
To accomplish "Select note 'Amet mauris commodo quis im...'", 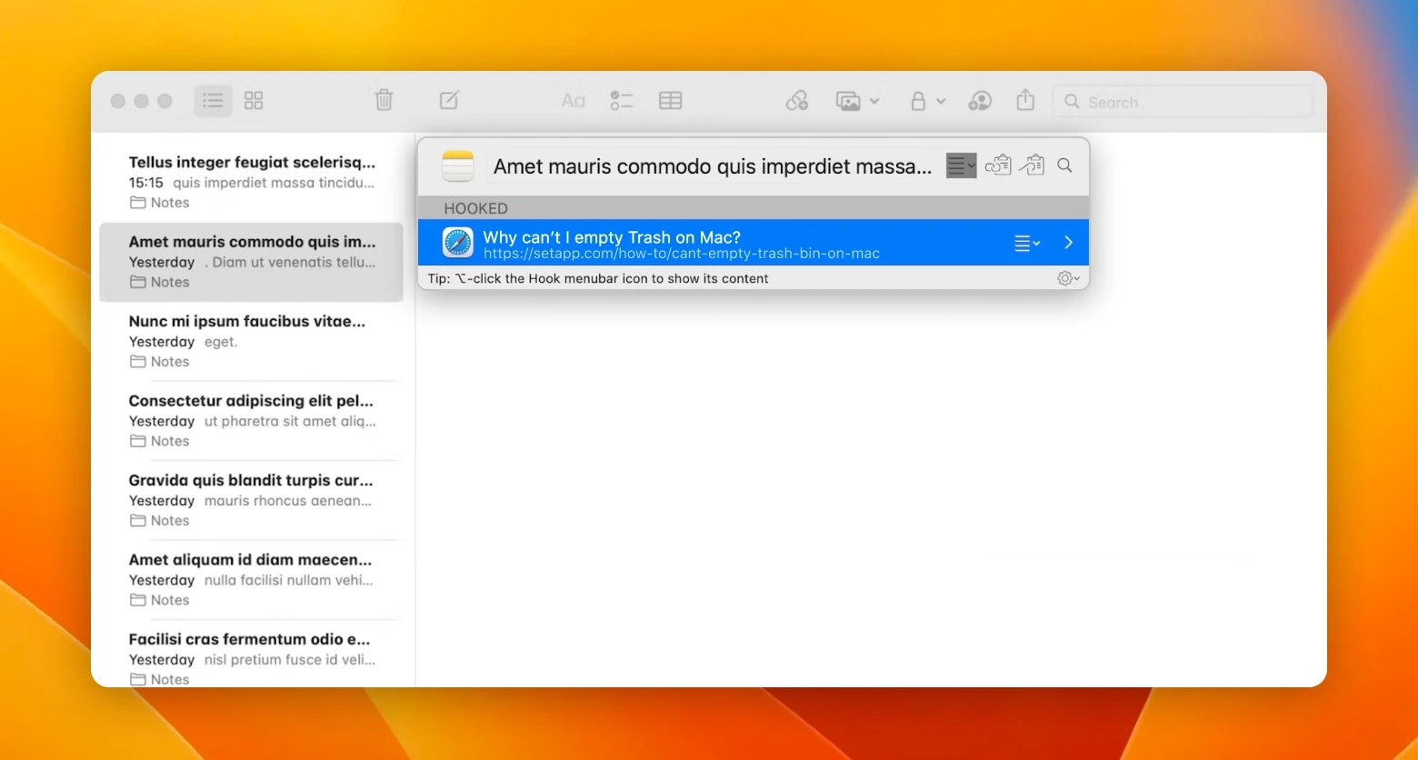I will [x=252, y=262].
